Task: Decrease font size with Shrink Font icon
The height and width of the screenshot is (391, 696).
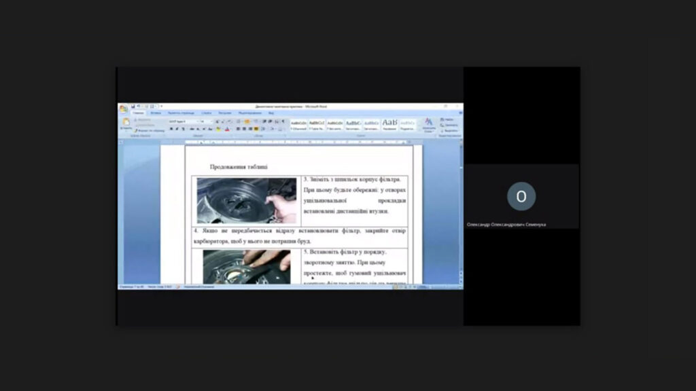Action: tap(223, 122)
